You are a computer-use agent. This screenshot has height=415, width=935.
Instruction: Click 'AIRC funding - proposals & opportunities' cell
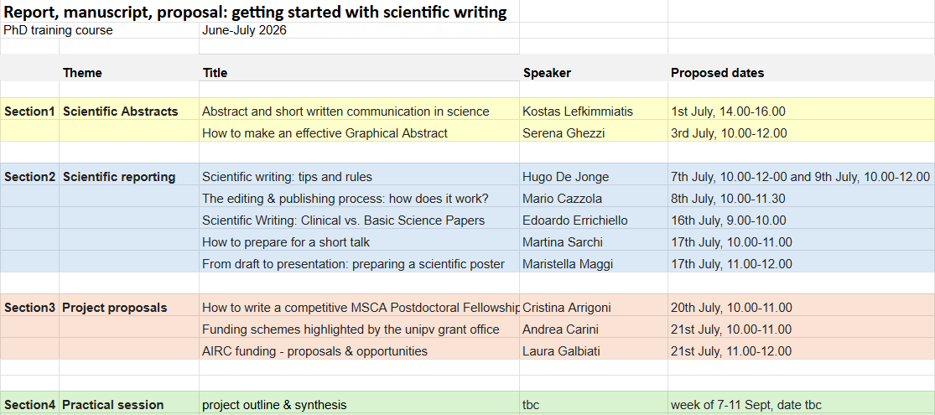tap(314, 351)
